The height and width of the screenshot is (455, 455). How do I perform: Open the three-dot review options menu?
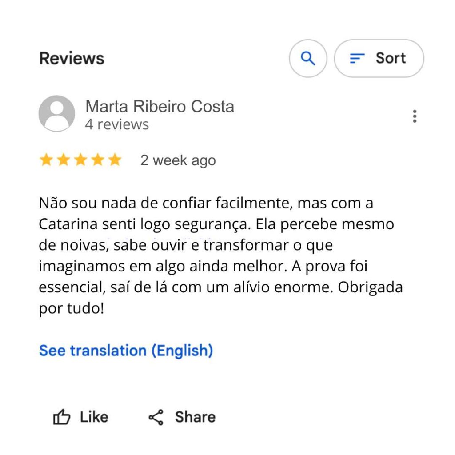click(x=415, y=116)
